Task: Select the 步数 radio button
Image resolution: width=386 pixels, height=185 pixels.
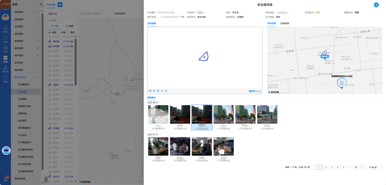Action: click(x=59, y=32)
